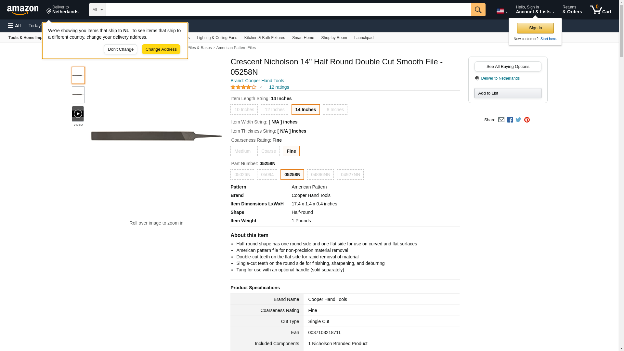
Task: Expand the country flag language selector
Action: click(x=502, y=11)
